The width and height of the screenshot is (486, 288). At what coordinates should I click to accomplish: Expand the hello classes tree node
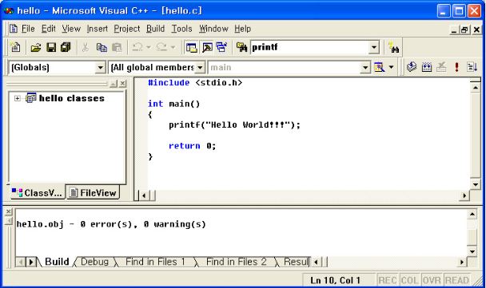(18, 98)
